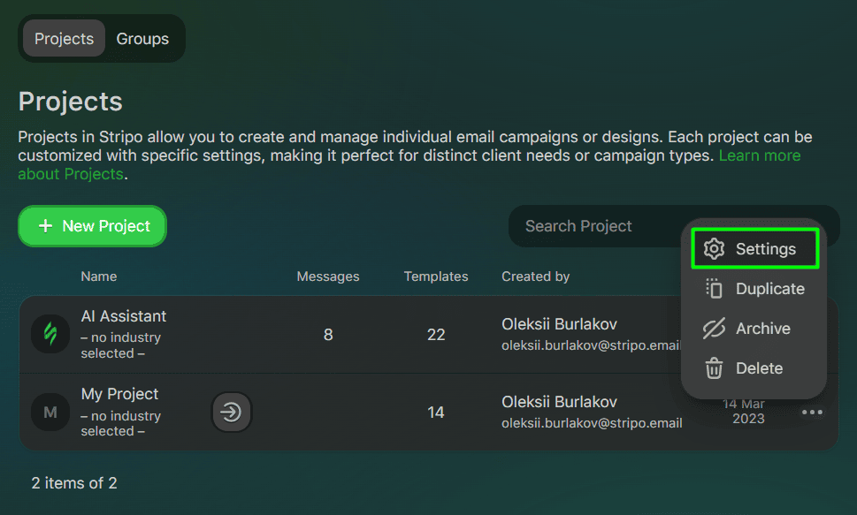
Task: Open the AI Assistant project name
Action: (124, 316)
